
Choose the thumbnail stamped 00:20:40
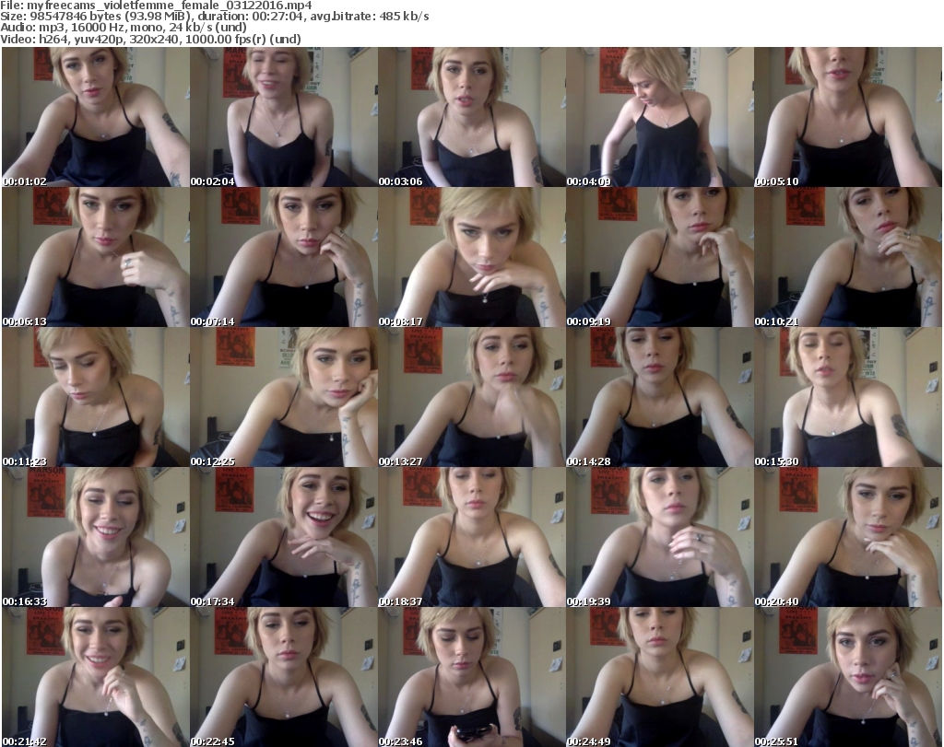(x=848, y=537)
